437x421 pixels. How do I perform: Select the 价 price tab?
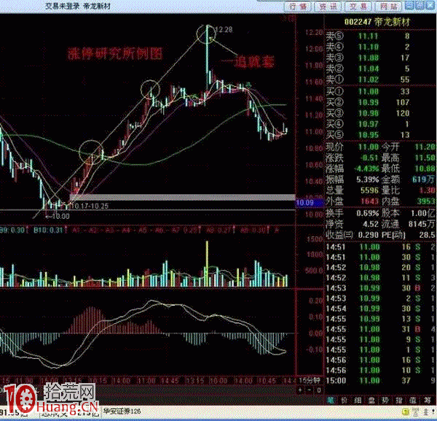pos(345,401)
